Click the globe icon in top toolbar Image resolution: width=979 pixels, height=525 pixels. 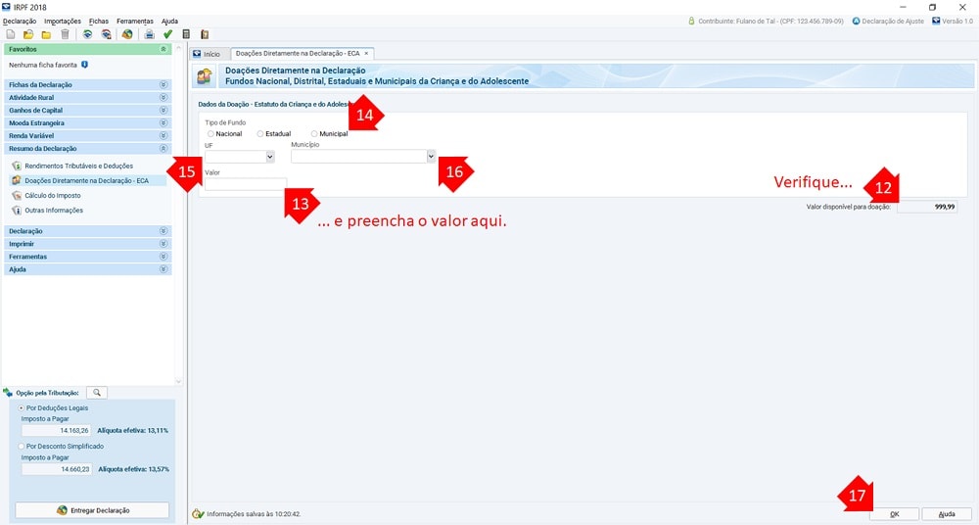coord(127,34)
